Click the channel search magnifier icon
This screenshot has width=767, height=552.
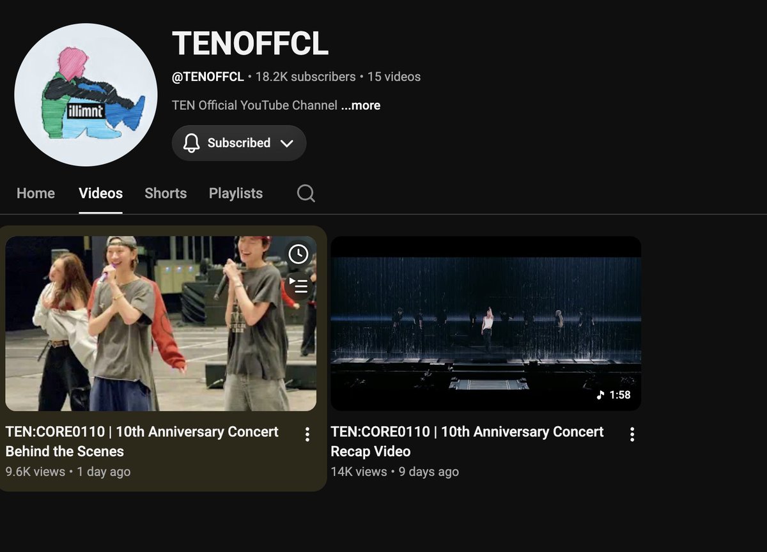point(306,193)
